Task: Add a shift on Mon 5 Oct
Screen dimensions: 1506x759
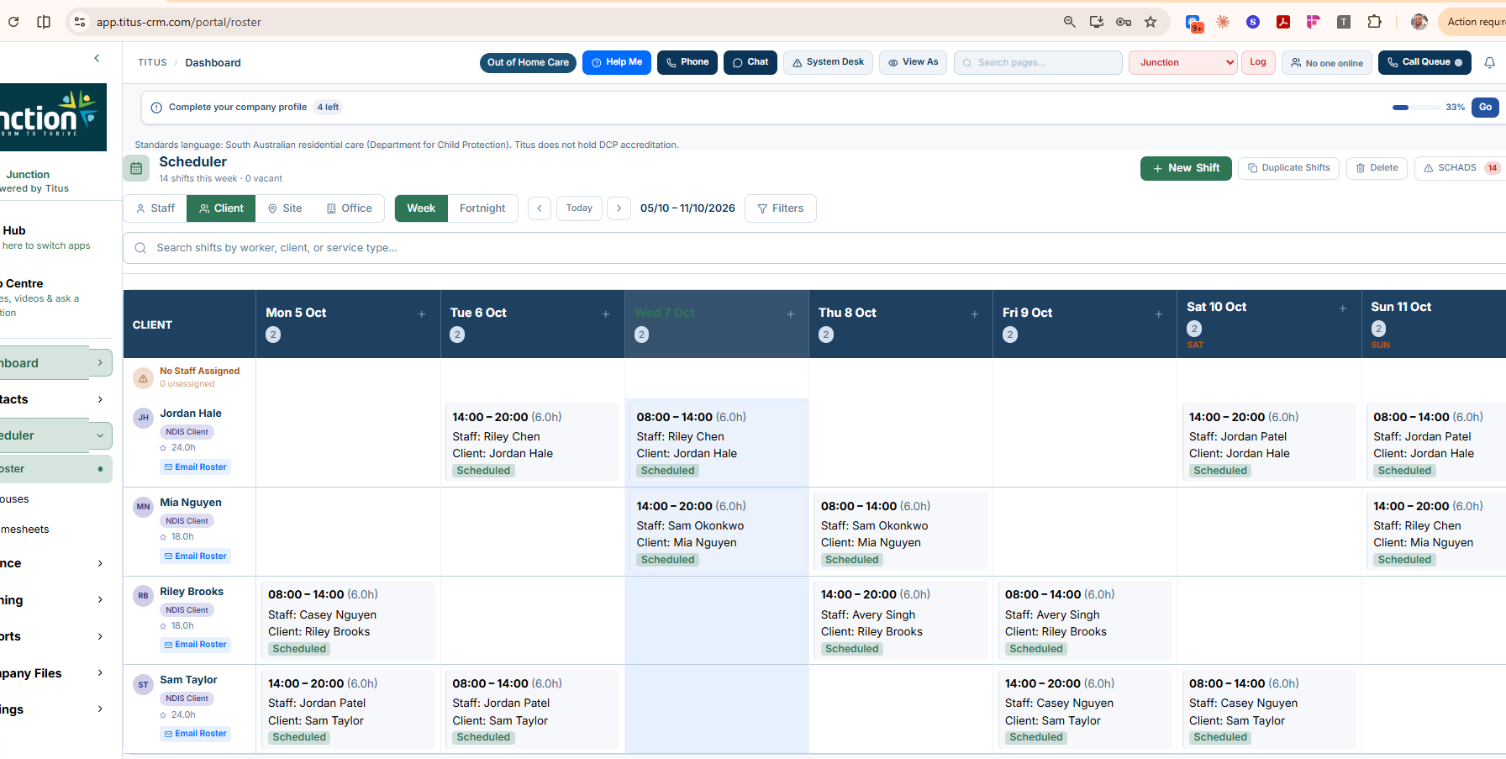Action: (x=422, y=314)
